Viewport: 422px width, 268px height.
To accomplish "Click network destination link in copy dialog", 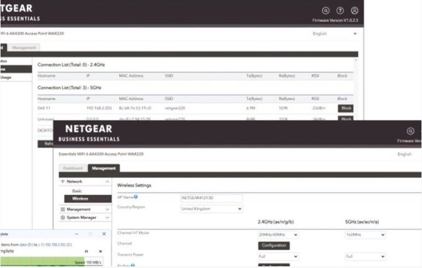I will tap(56, 244).
